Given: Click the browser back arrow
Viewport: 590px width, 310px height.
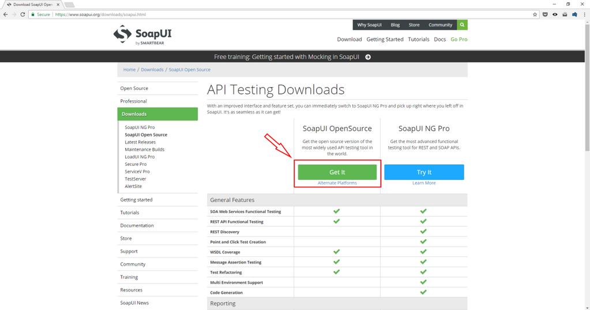Looking at the screenshot, I should click(5, 14).
